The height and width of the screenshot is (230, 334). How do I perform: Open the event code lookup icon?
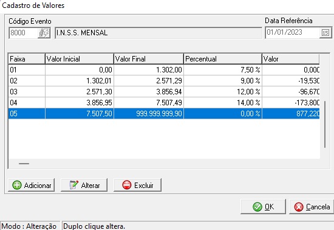coord(44,33)
